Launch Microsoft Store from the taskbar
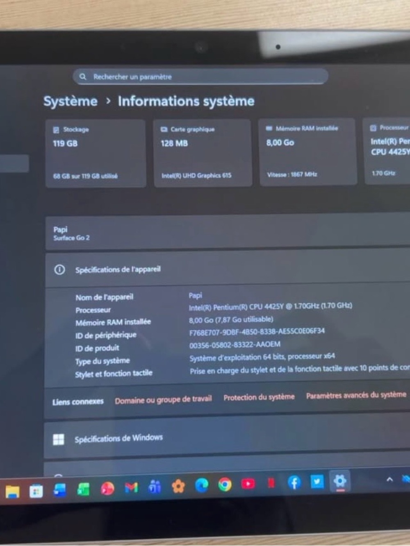 point(36,491)
